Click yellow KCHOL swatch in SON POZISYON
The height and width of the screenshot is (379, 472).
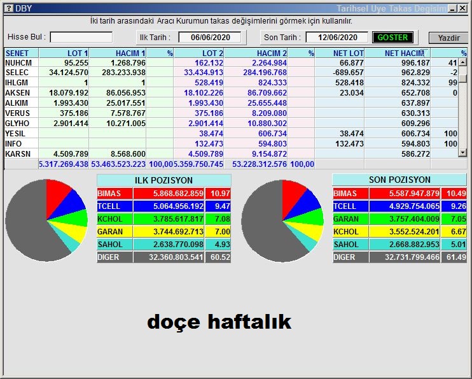click(351, 232)
